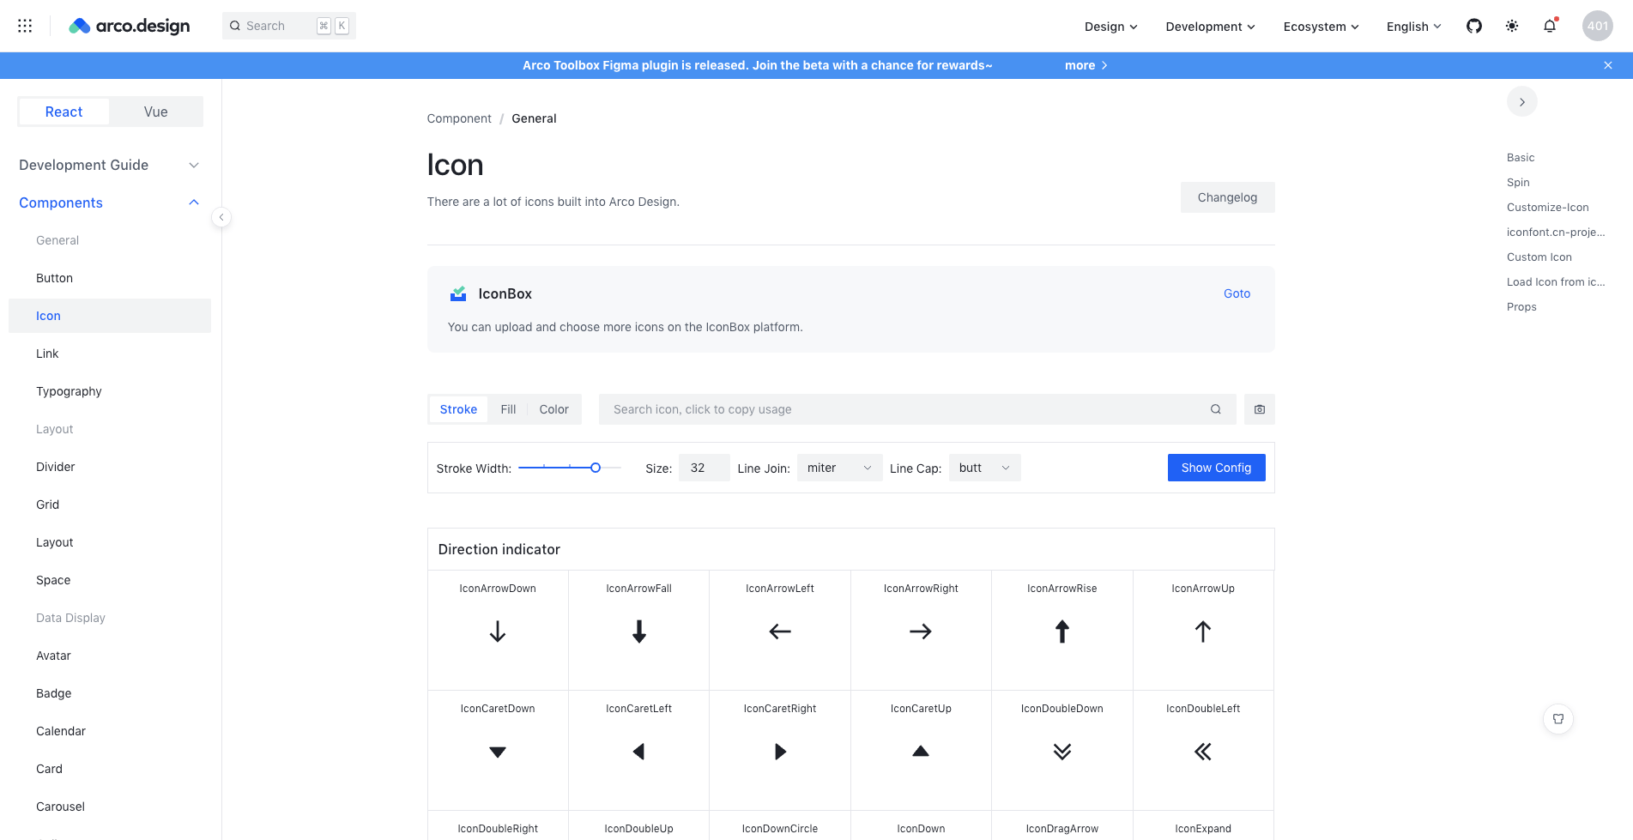This screenshot has width=1633, height=840.
Task: Click the Show Config button
Action: coord(1217,468)
